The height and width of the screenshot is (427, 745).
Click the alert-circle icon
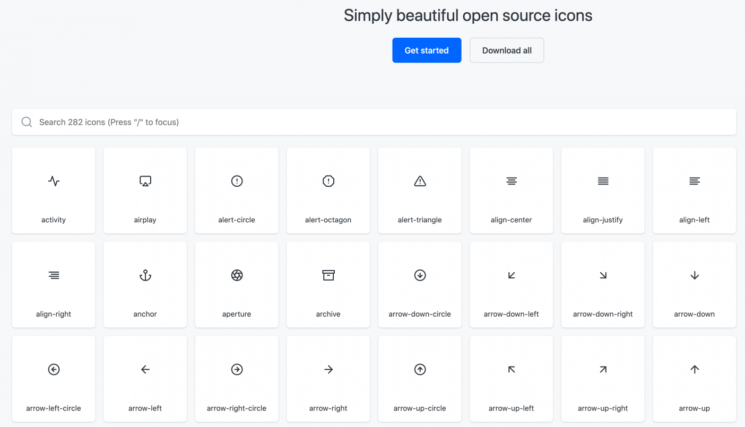coord(237,181)
